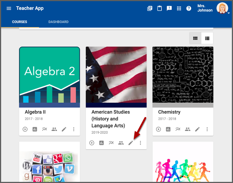The width and height of the screenshot is (233, 183).
Task: Switch to grid view layout
Action: [195, 38]
